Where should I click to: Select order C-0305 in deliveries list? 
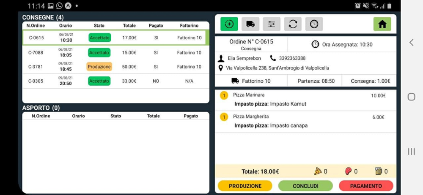pos(116,81)
